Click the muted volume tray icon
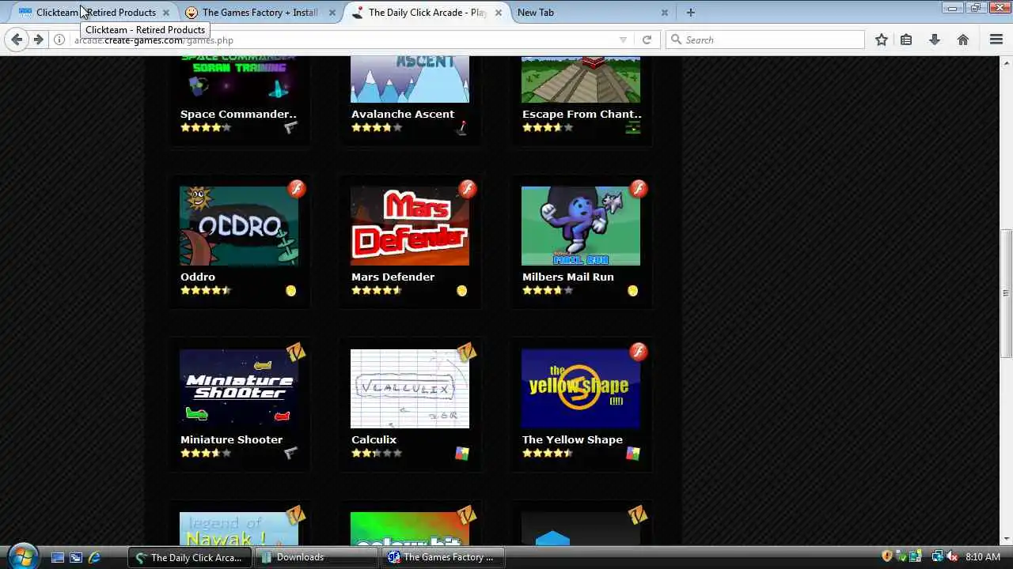This screenshot has height=569, width=1013. [x=952, y=557]
